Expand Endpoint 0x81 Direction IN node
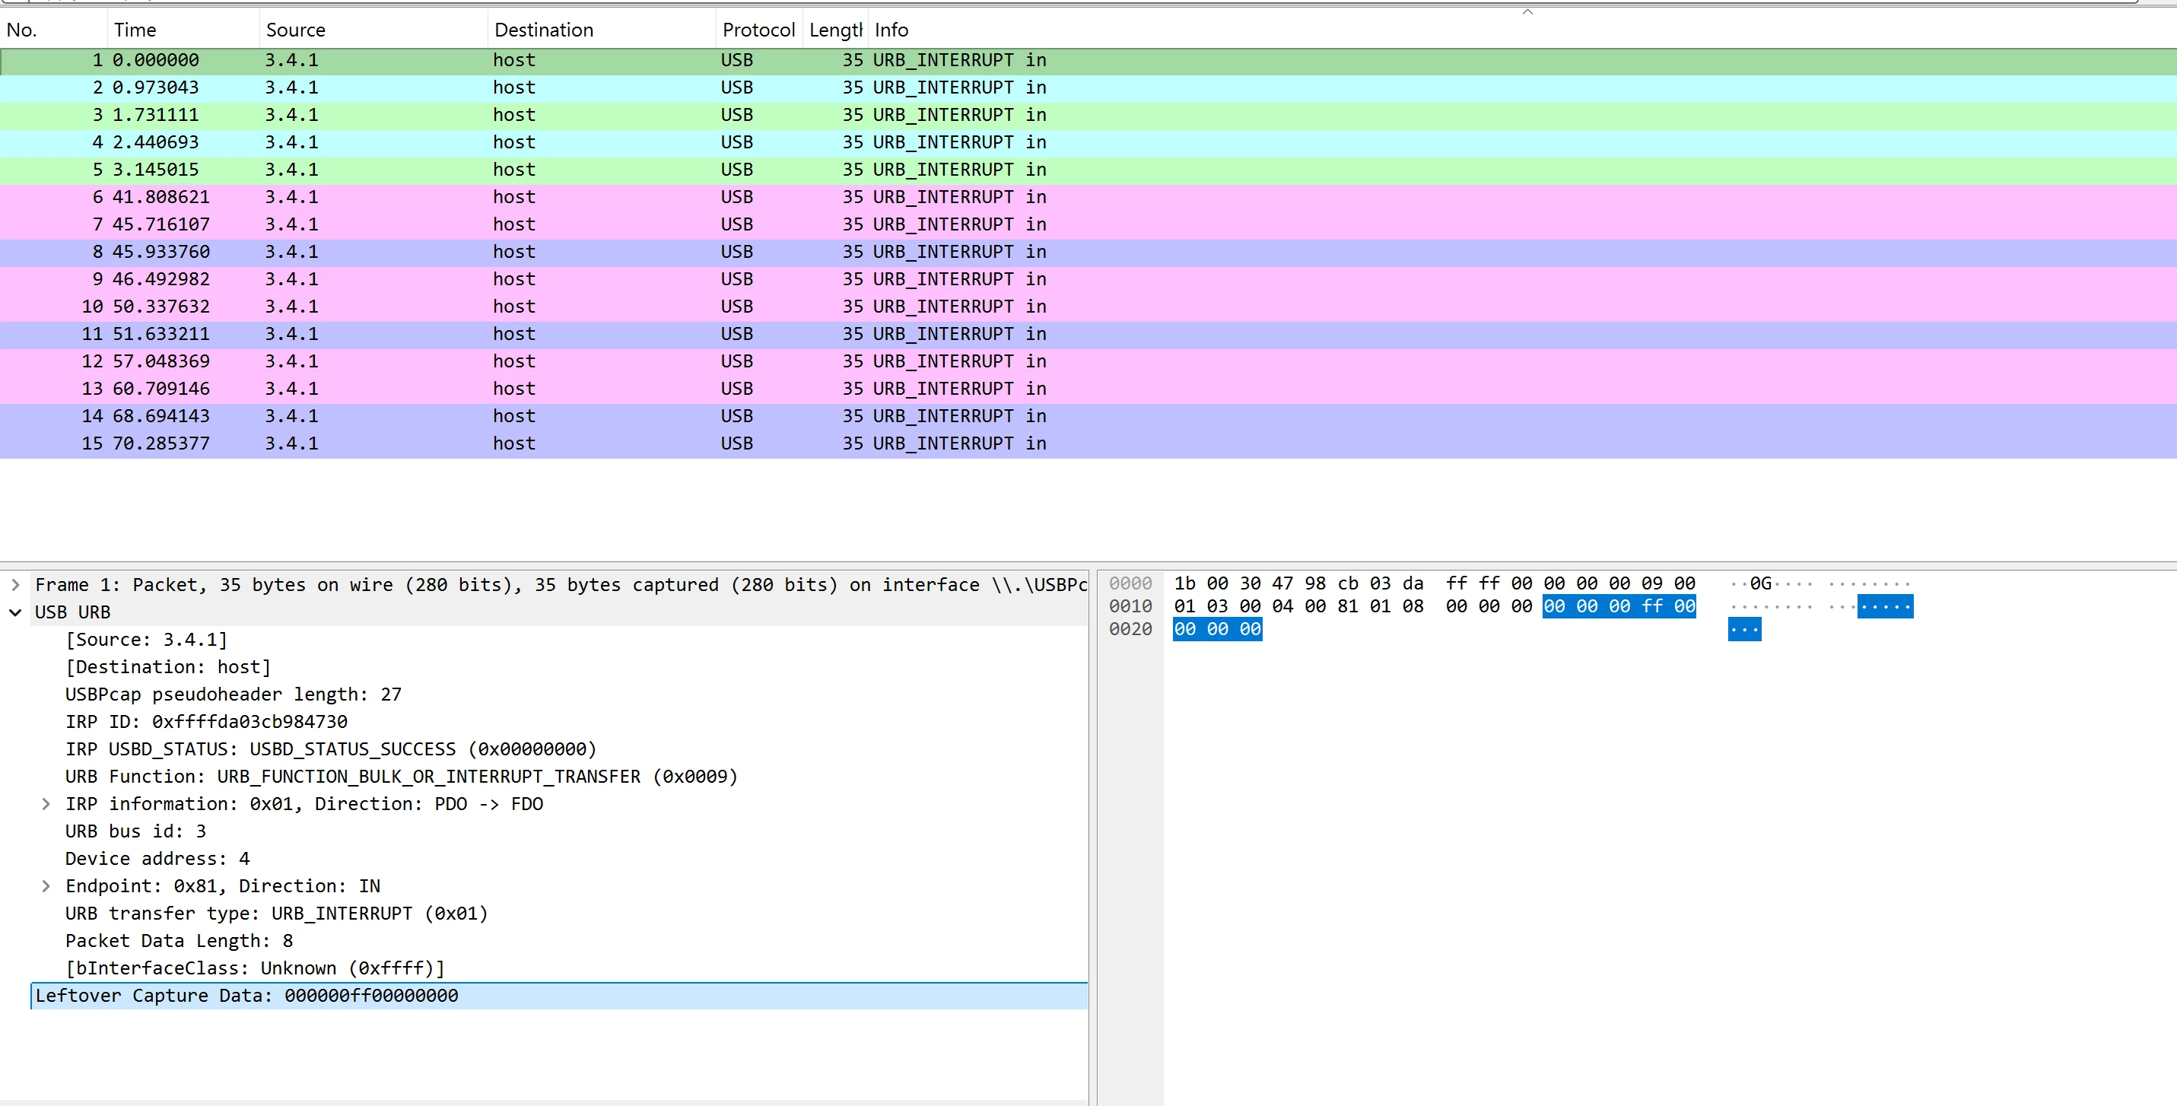The width and height of the screenshot is (2177, 1106). [x=46, y=886]
